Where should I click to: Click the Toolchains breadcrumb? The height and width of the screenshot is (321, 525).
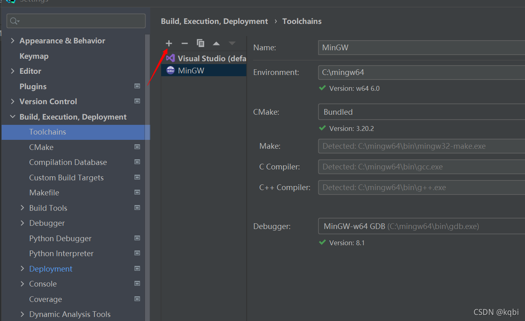(302, 21)
